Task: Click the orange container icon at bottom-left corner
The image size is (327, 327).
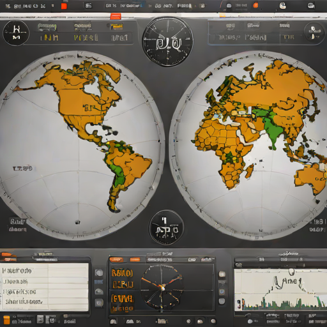Action: click(x=6, y=320)
